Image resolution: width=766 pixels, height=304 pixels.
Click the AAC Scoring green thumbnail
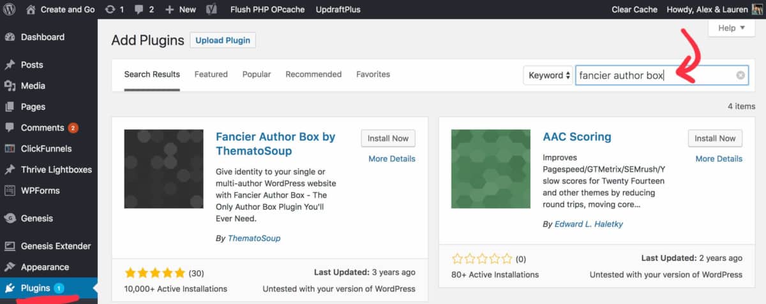pos(490,169)
